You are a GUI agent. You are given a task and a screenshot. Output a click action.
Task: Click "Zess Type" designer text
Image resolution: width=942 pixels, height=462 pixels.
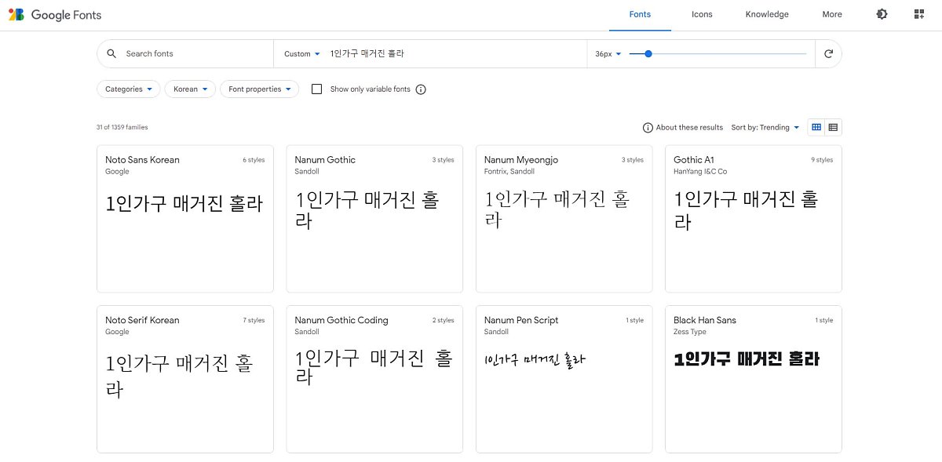coord(690,332)
